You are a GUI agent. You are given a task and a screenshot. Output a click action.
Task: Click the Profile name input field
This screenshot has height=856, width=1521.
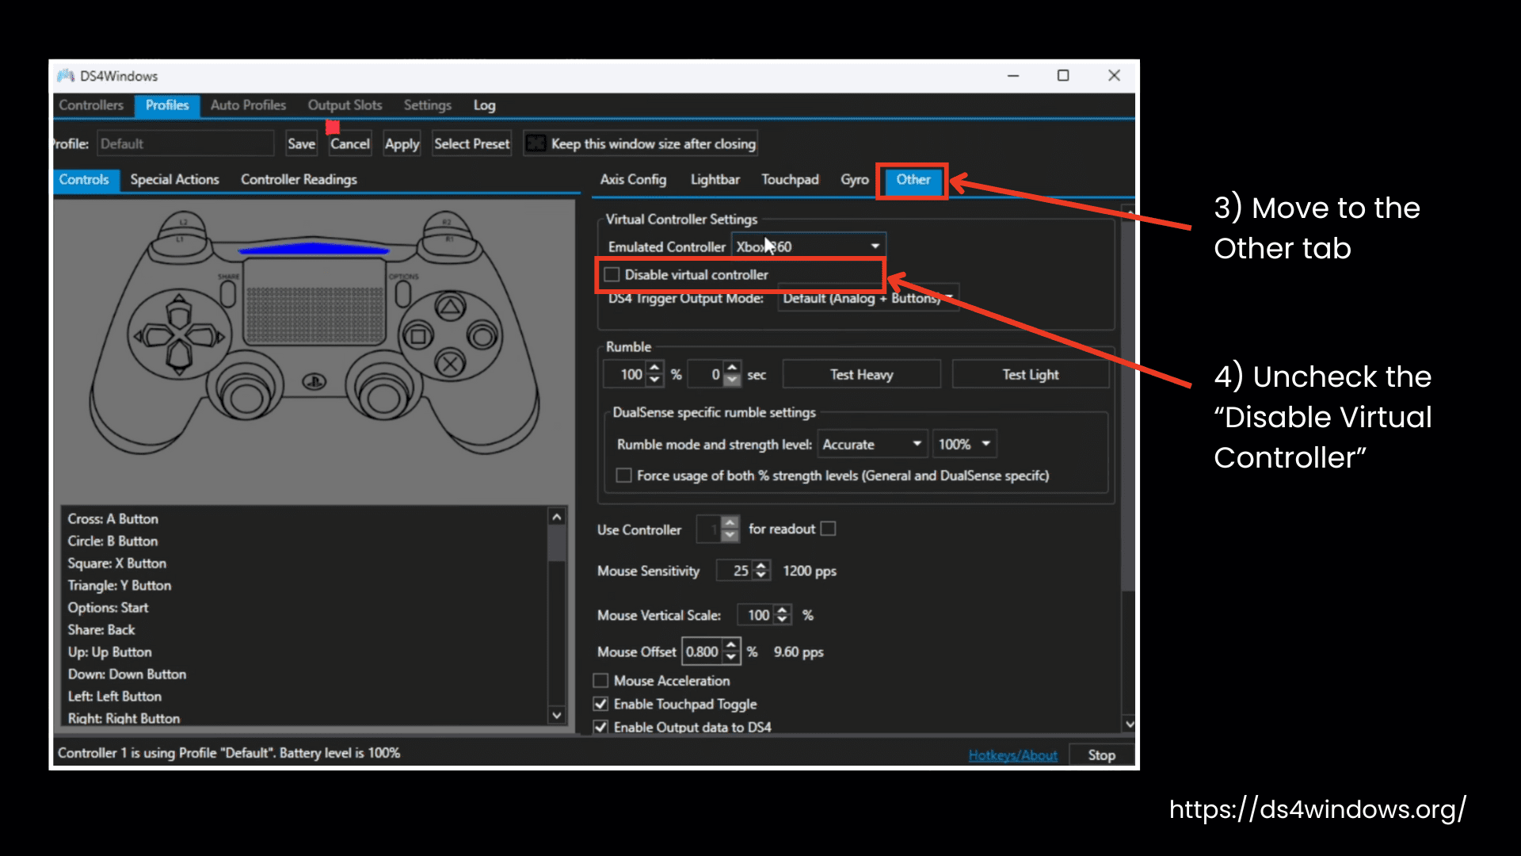click(x=185, y=143)
